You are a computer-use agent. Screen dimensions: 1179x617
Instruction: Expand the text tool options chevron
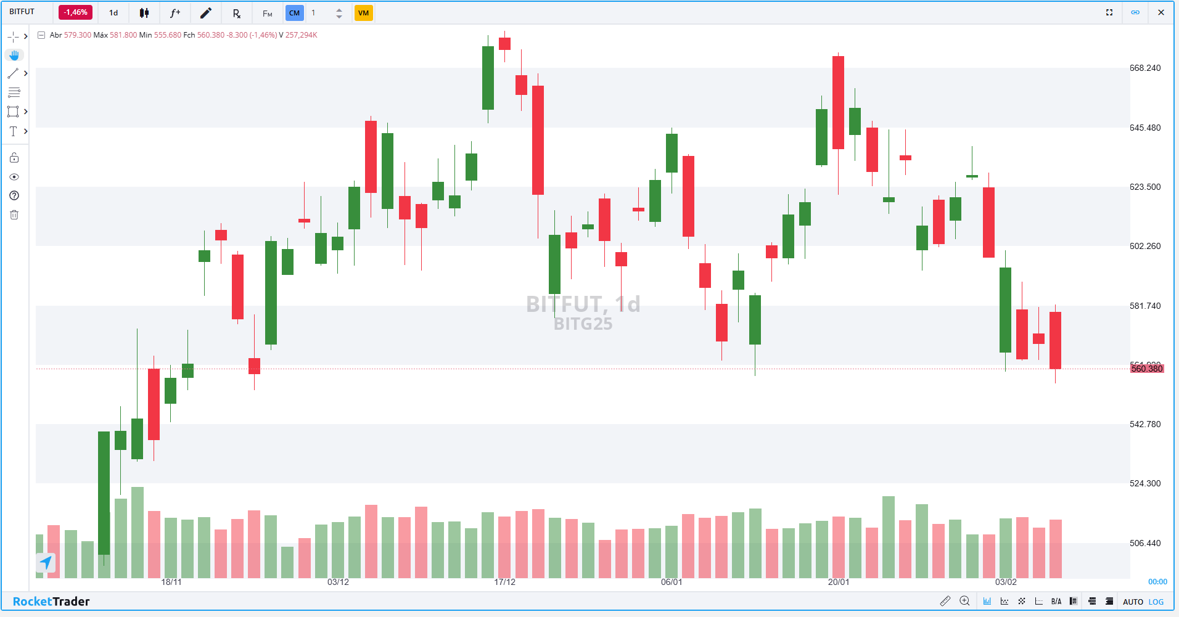[x=26, y=131]
